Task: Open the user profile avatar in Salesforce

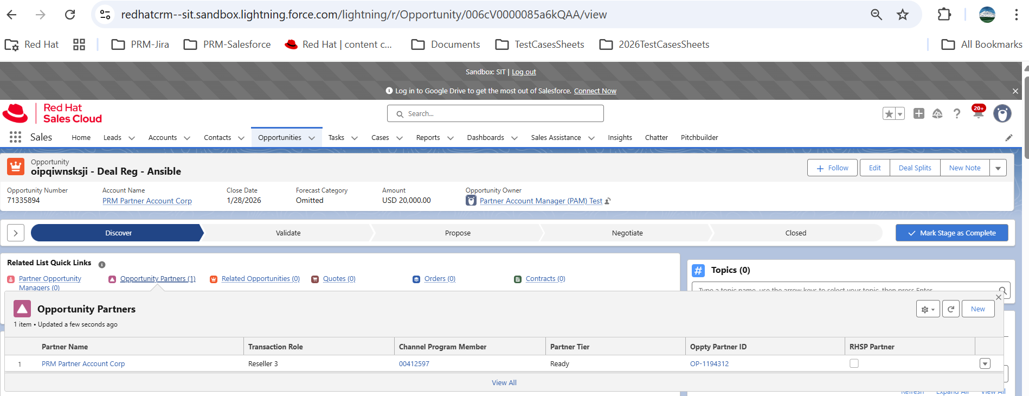Action: click(1002, 113)
